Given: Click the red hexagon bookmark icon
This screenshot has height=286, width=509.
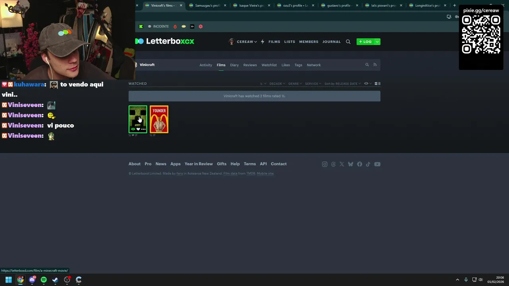Looking at the screenshot, I should coord(200,27).
